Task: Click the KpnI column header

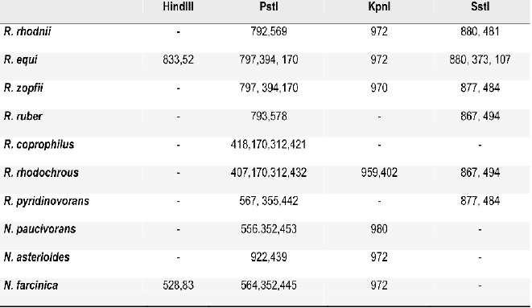Action: 379,6
